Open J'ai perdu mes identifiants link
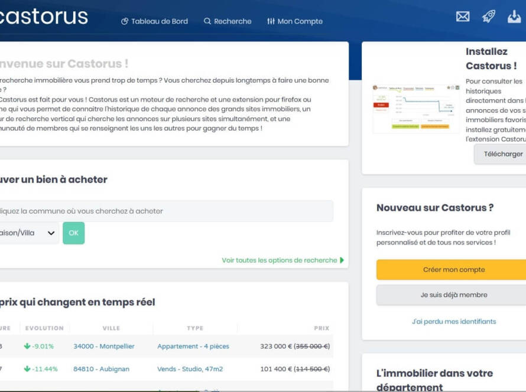Viewport: 526px width, 392px height. pyautogui.click(x=453, y=322)
